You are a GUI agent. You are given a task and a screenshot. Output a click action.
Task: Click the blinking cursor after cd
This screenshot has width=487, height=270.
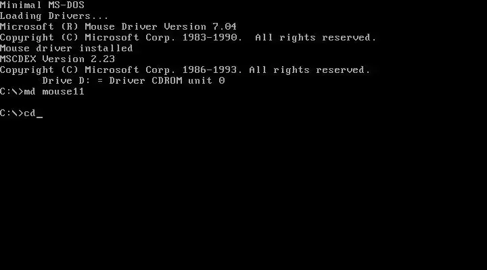pos(39,117)
